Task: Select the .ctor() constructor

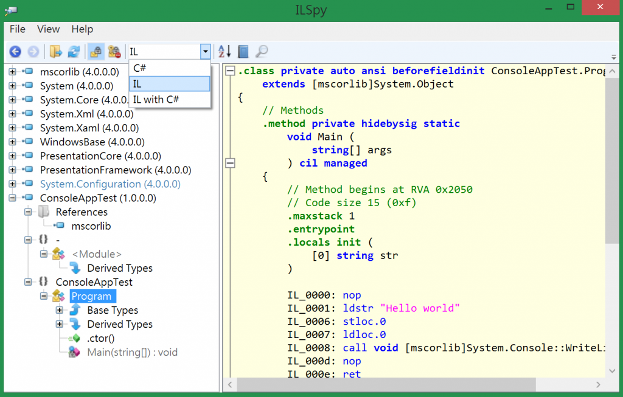Action: [100, 338]
